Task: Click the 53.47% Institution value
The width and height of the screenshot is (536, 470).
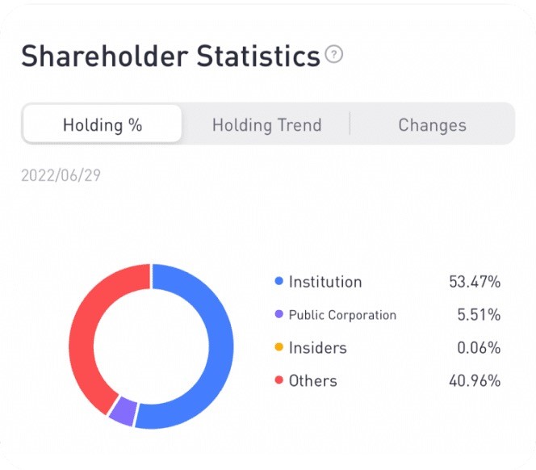Action: (475, 282)
